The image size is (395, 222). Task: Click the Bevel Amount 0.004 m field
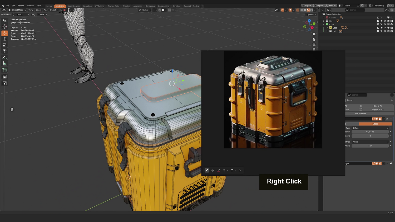370,132
